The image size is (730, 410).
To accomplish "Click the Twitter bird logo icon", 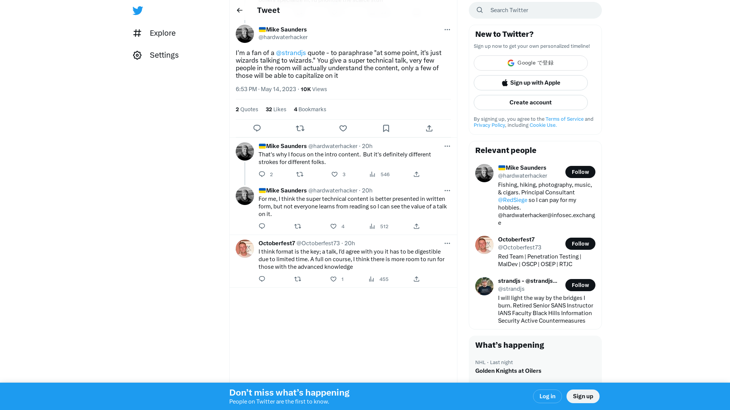I will [137, 10].
